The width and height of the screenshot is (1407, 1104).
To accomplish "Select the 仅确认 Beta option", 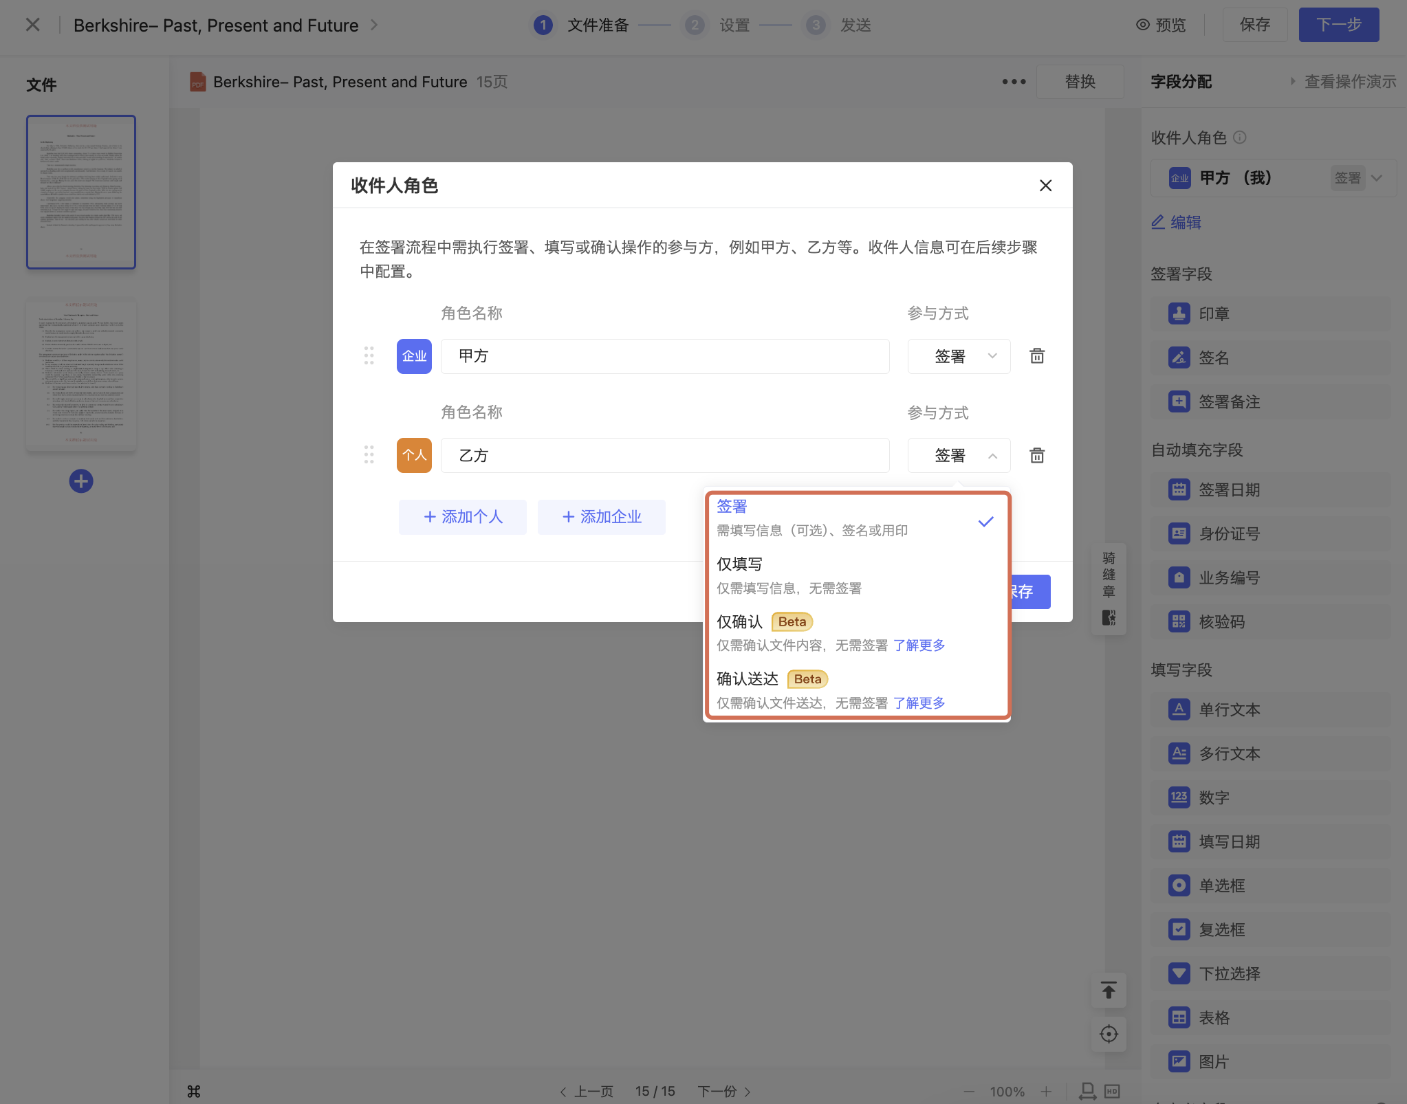I will (x=740, y=621).
